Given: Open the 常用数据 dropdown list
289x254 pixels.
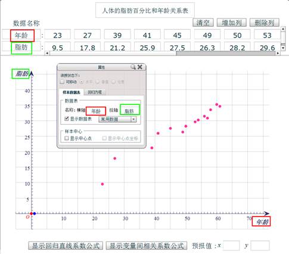Looking at the screenshot, I should pyautogui.click(x=117, y=119).
